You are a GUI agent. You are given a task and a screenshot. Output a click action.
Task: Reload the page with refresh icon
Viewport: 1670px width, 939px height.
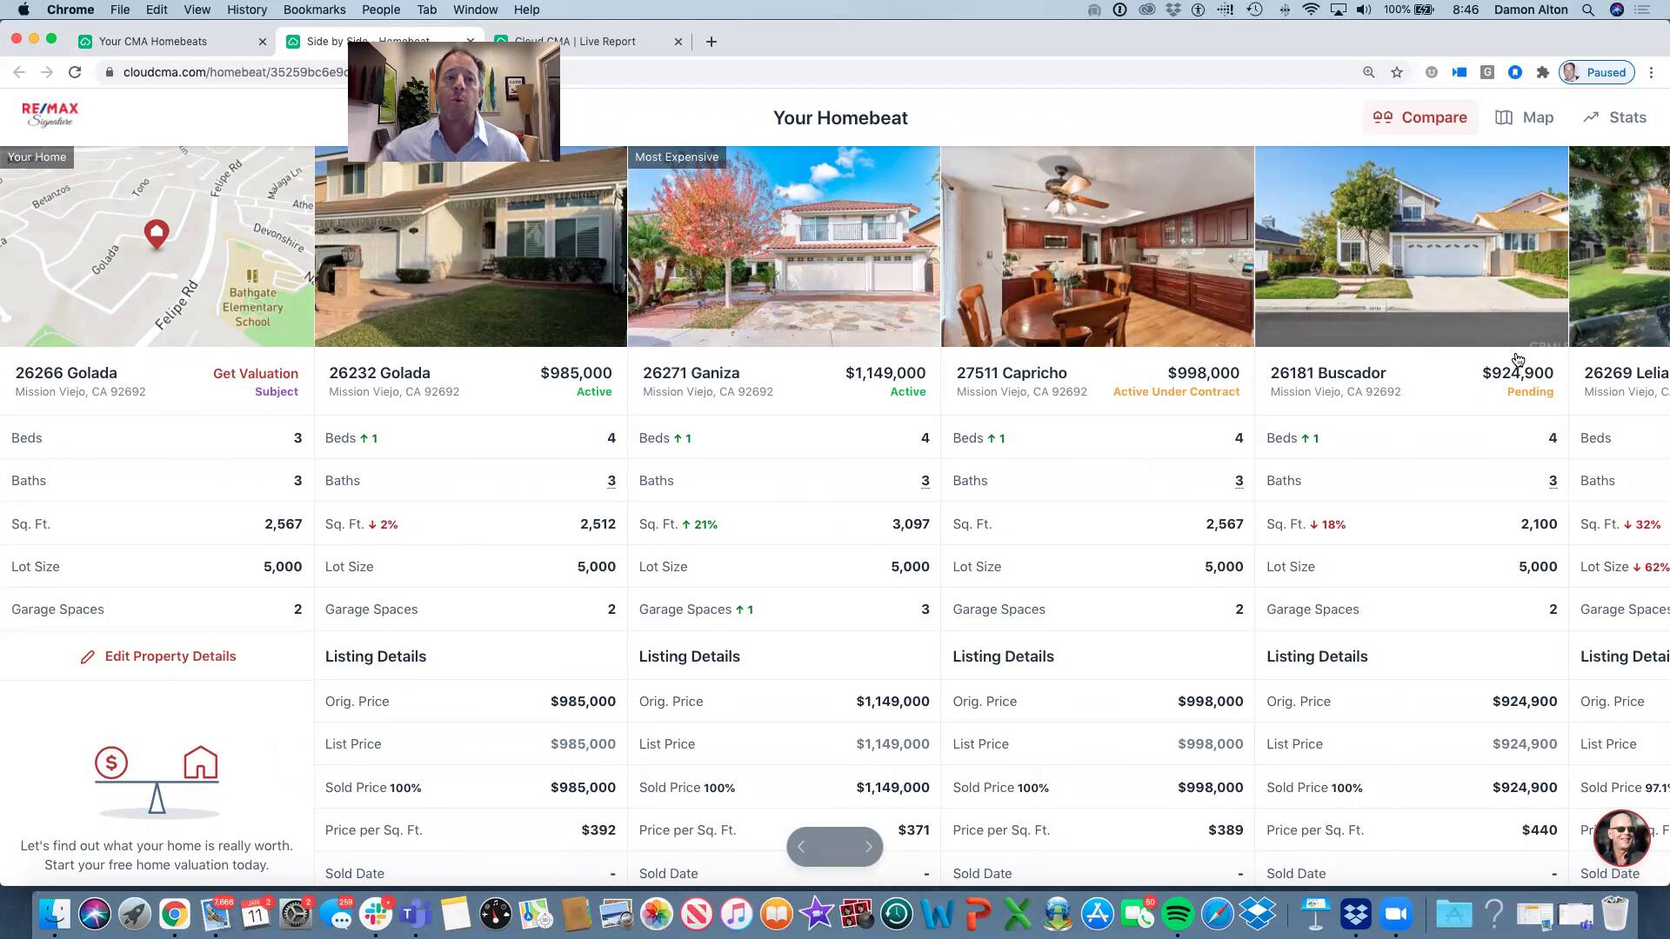(x=75, y=72)
